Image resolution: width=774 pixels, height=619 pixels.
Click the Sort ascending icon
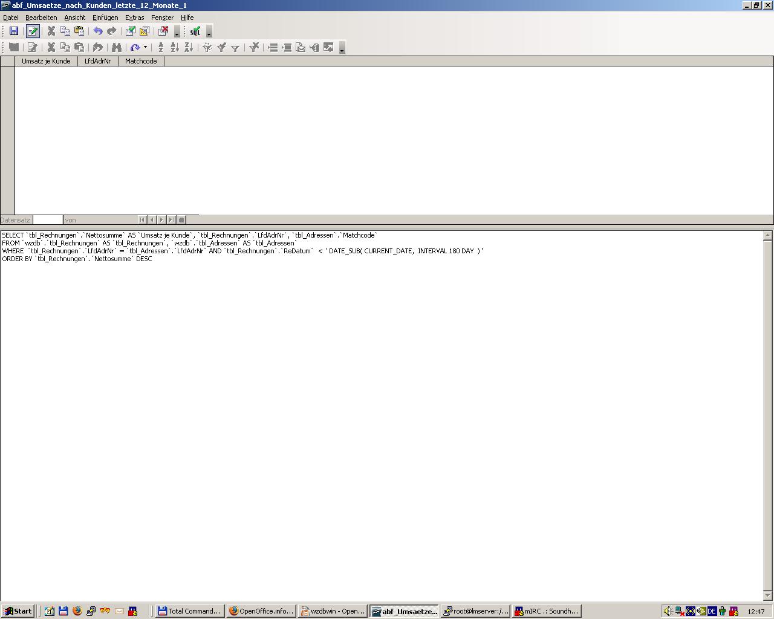click(x=175, y=47)
